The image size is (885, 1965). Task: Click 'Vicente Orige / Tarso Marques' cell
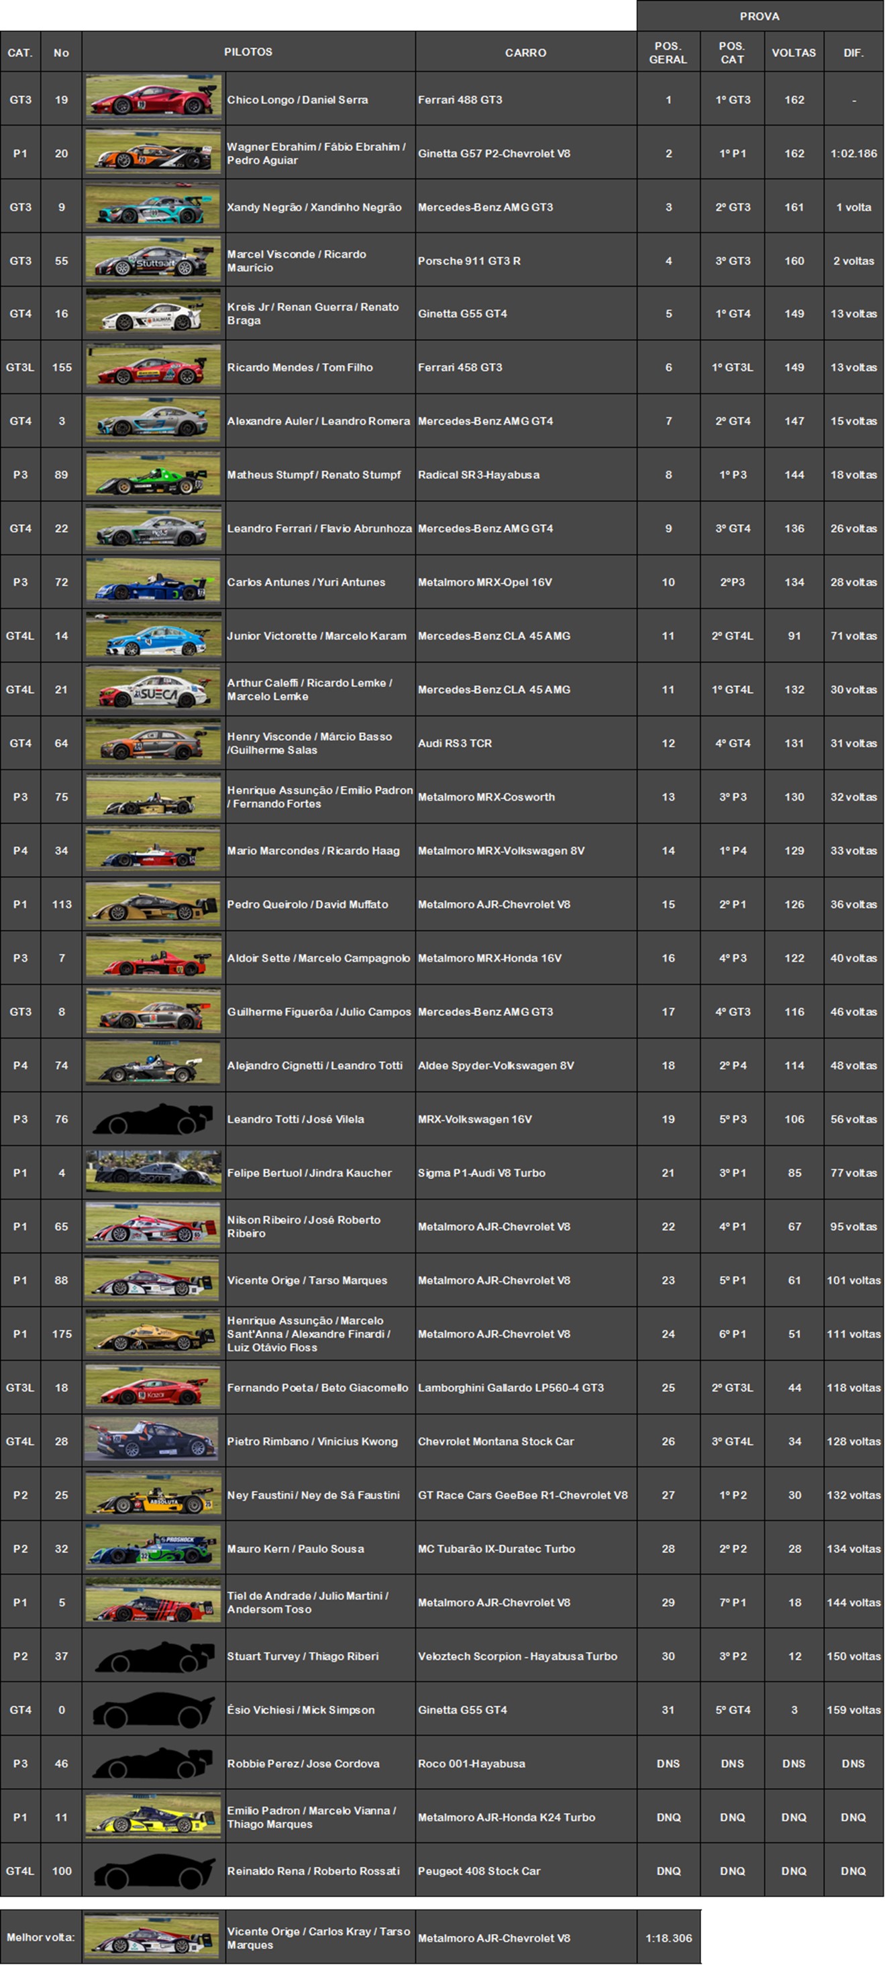[321, 1280]
